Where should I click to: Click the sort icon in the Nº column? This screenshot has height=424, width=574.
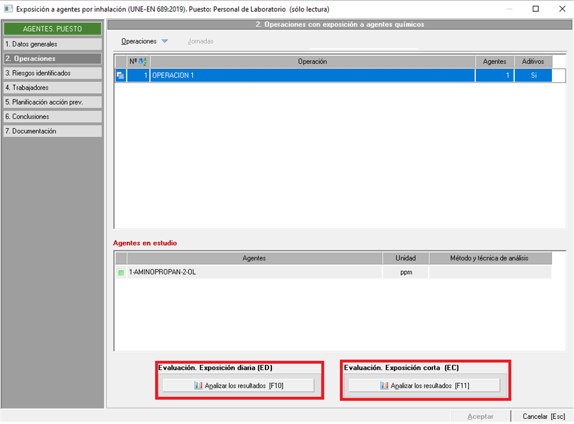coord(143,62)
